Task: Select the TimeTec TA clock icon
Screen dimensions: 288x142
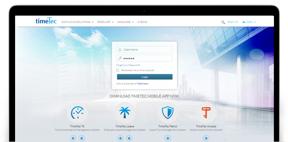Action: (x=77, y=113)
